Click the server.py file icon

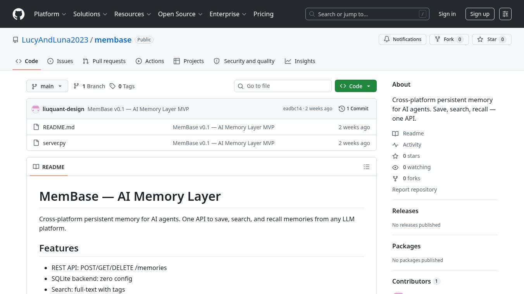[36, 143]
